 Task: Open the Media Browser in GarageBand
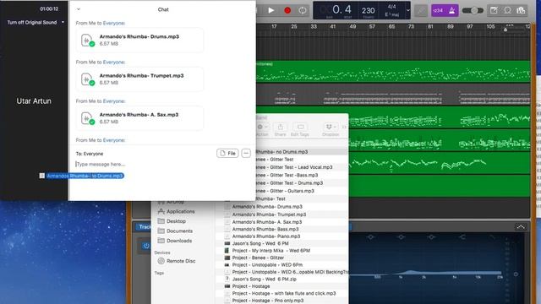(521, 10)
